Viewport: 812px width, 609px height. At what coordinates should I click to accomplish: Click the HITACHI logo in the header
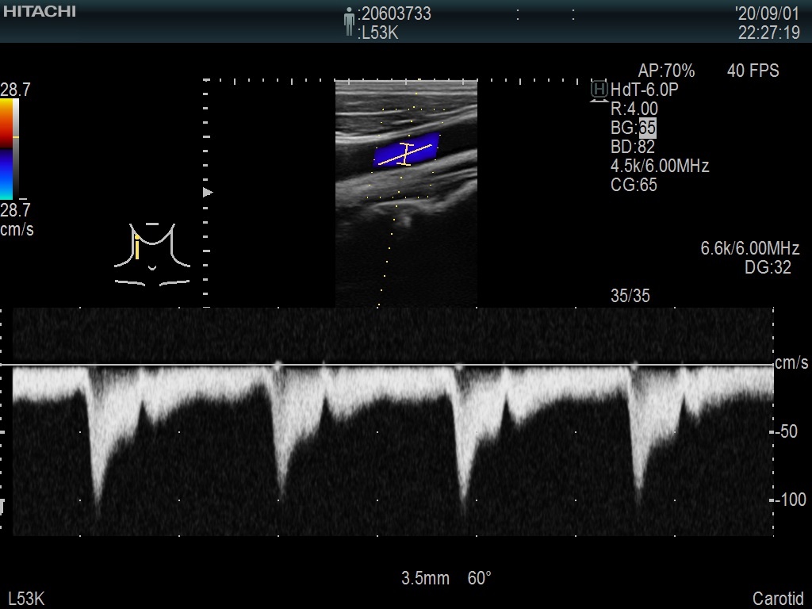(x=39, y=11)
